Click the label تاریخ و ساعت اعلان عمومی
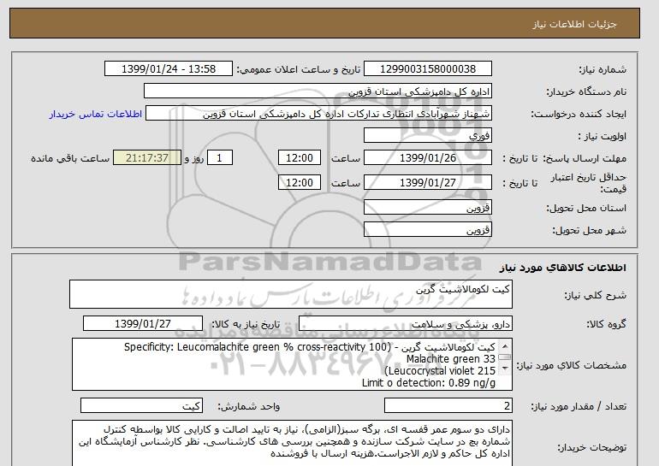 [x=299, y=70]
